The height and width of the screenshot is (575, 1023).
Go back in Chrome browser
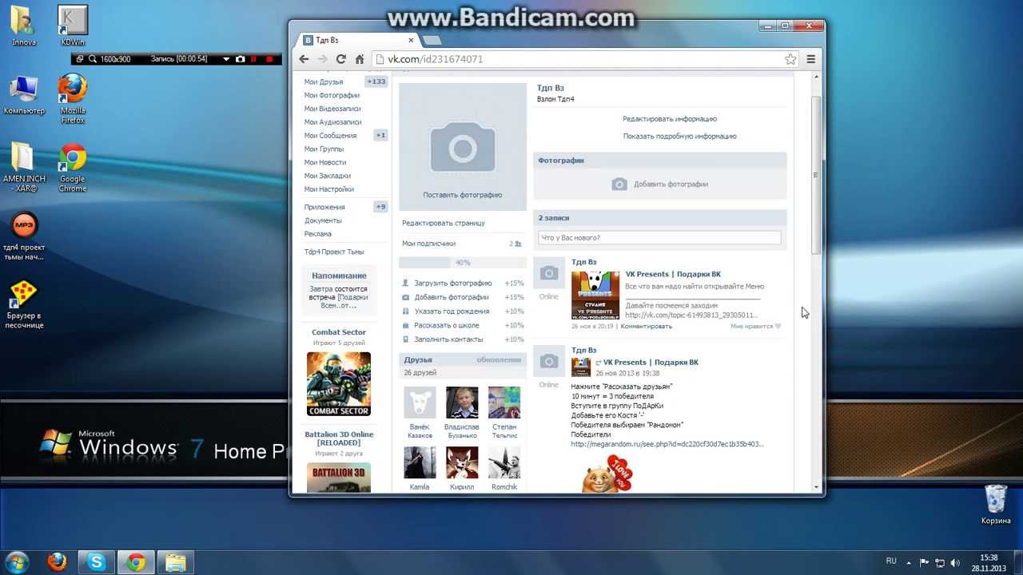click(304, 59)
